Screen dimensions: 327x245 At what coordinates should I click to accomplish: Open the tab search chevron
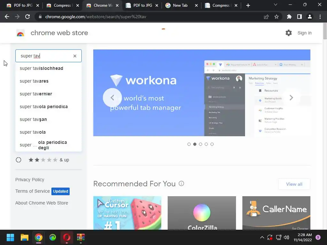pyautogui.click(x=276, y=4)
